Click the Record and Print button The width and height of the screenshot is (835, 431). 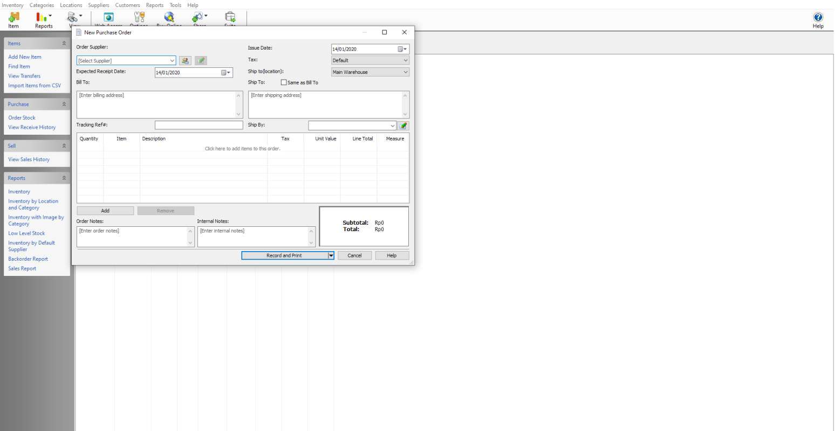[x=284, y=255]
